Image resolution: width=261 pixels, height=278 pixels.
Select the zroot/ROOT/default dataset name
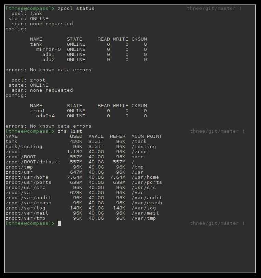tap(33, 162)
